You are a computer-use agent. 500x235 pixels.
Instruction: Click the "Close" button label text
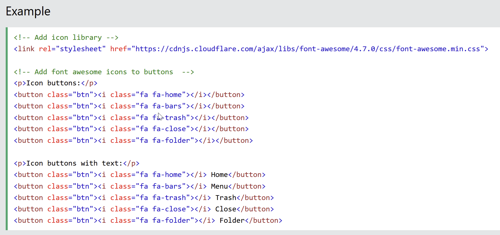coord(226,209)
